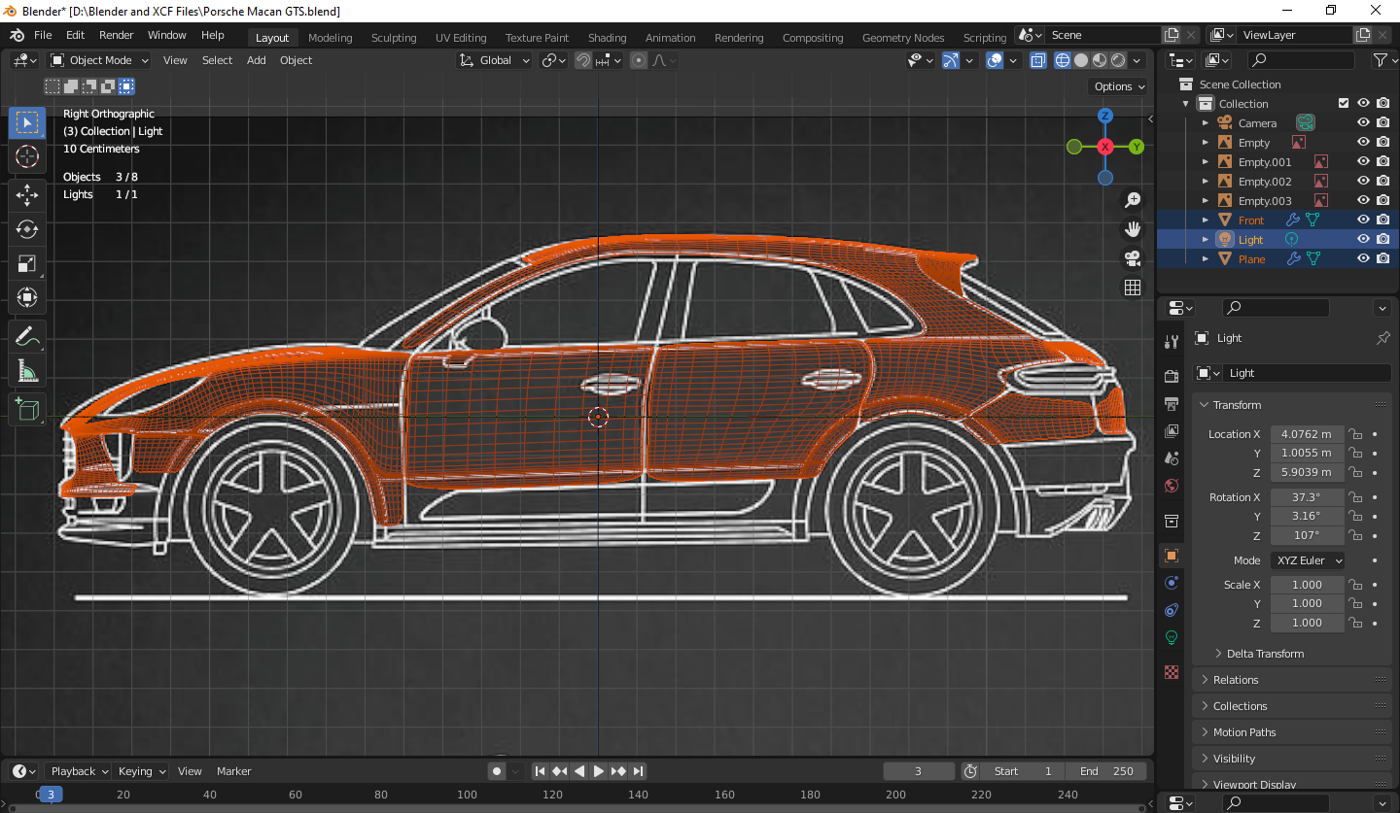Open the Add menu in viewport header

tap(257, 60)
